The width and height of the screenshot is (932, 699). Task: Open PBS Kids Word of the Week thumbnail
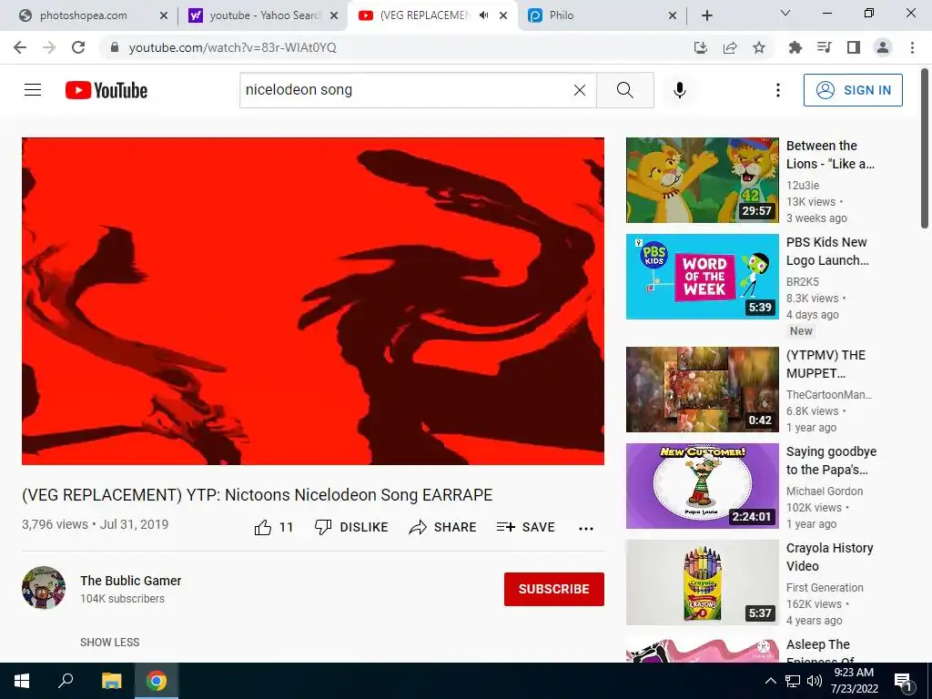[702, 277]
